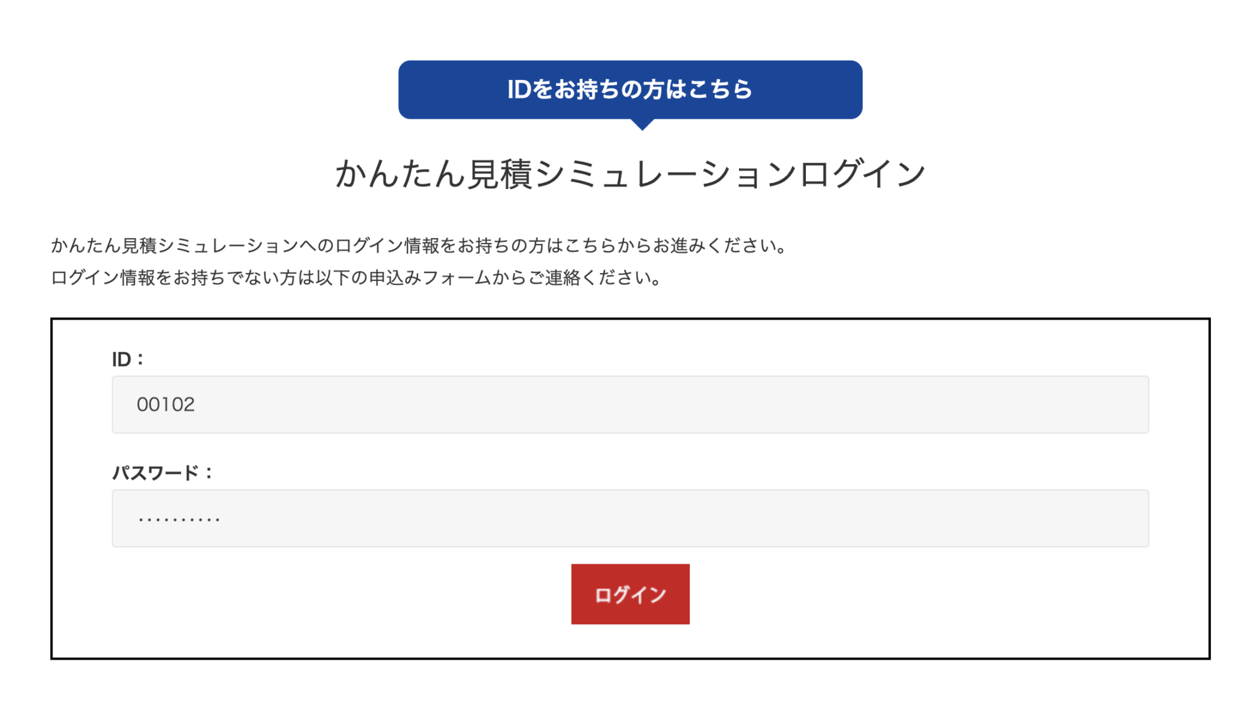The image size is (1260, 718).
Task: Click the かんたん見積シミュレーションログイン heading
Action: click(x=630, y=175)
